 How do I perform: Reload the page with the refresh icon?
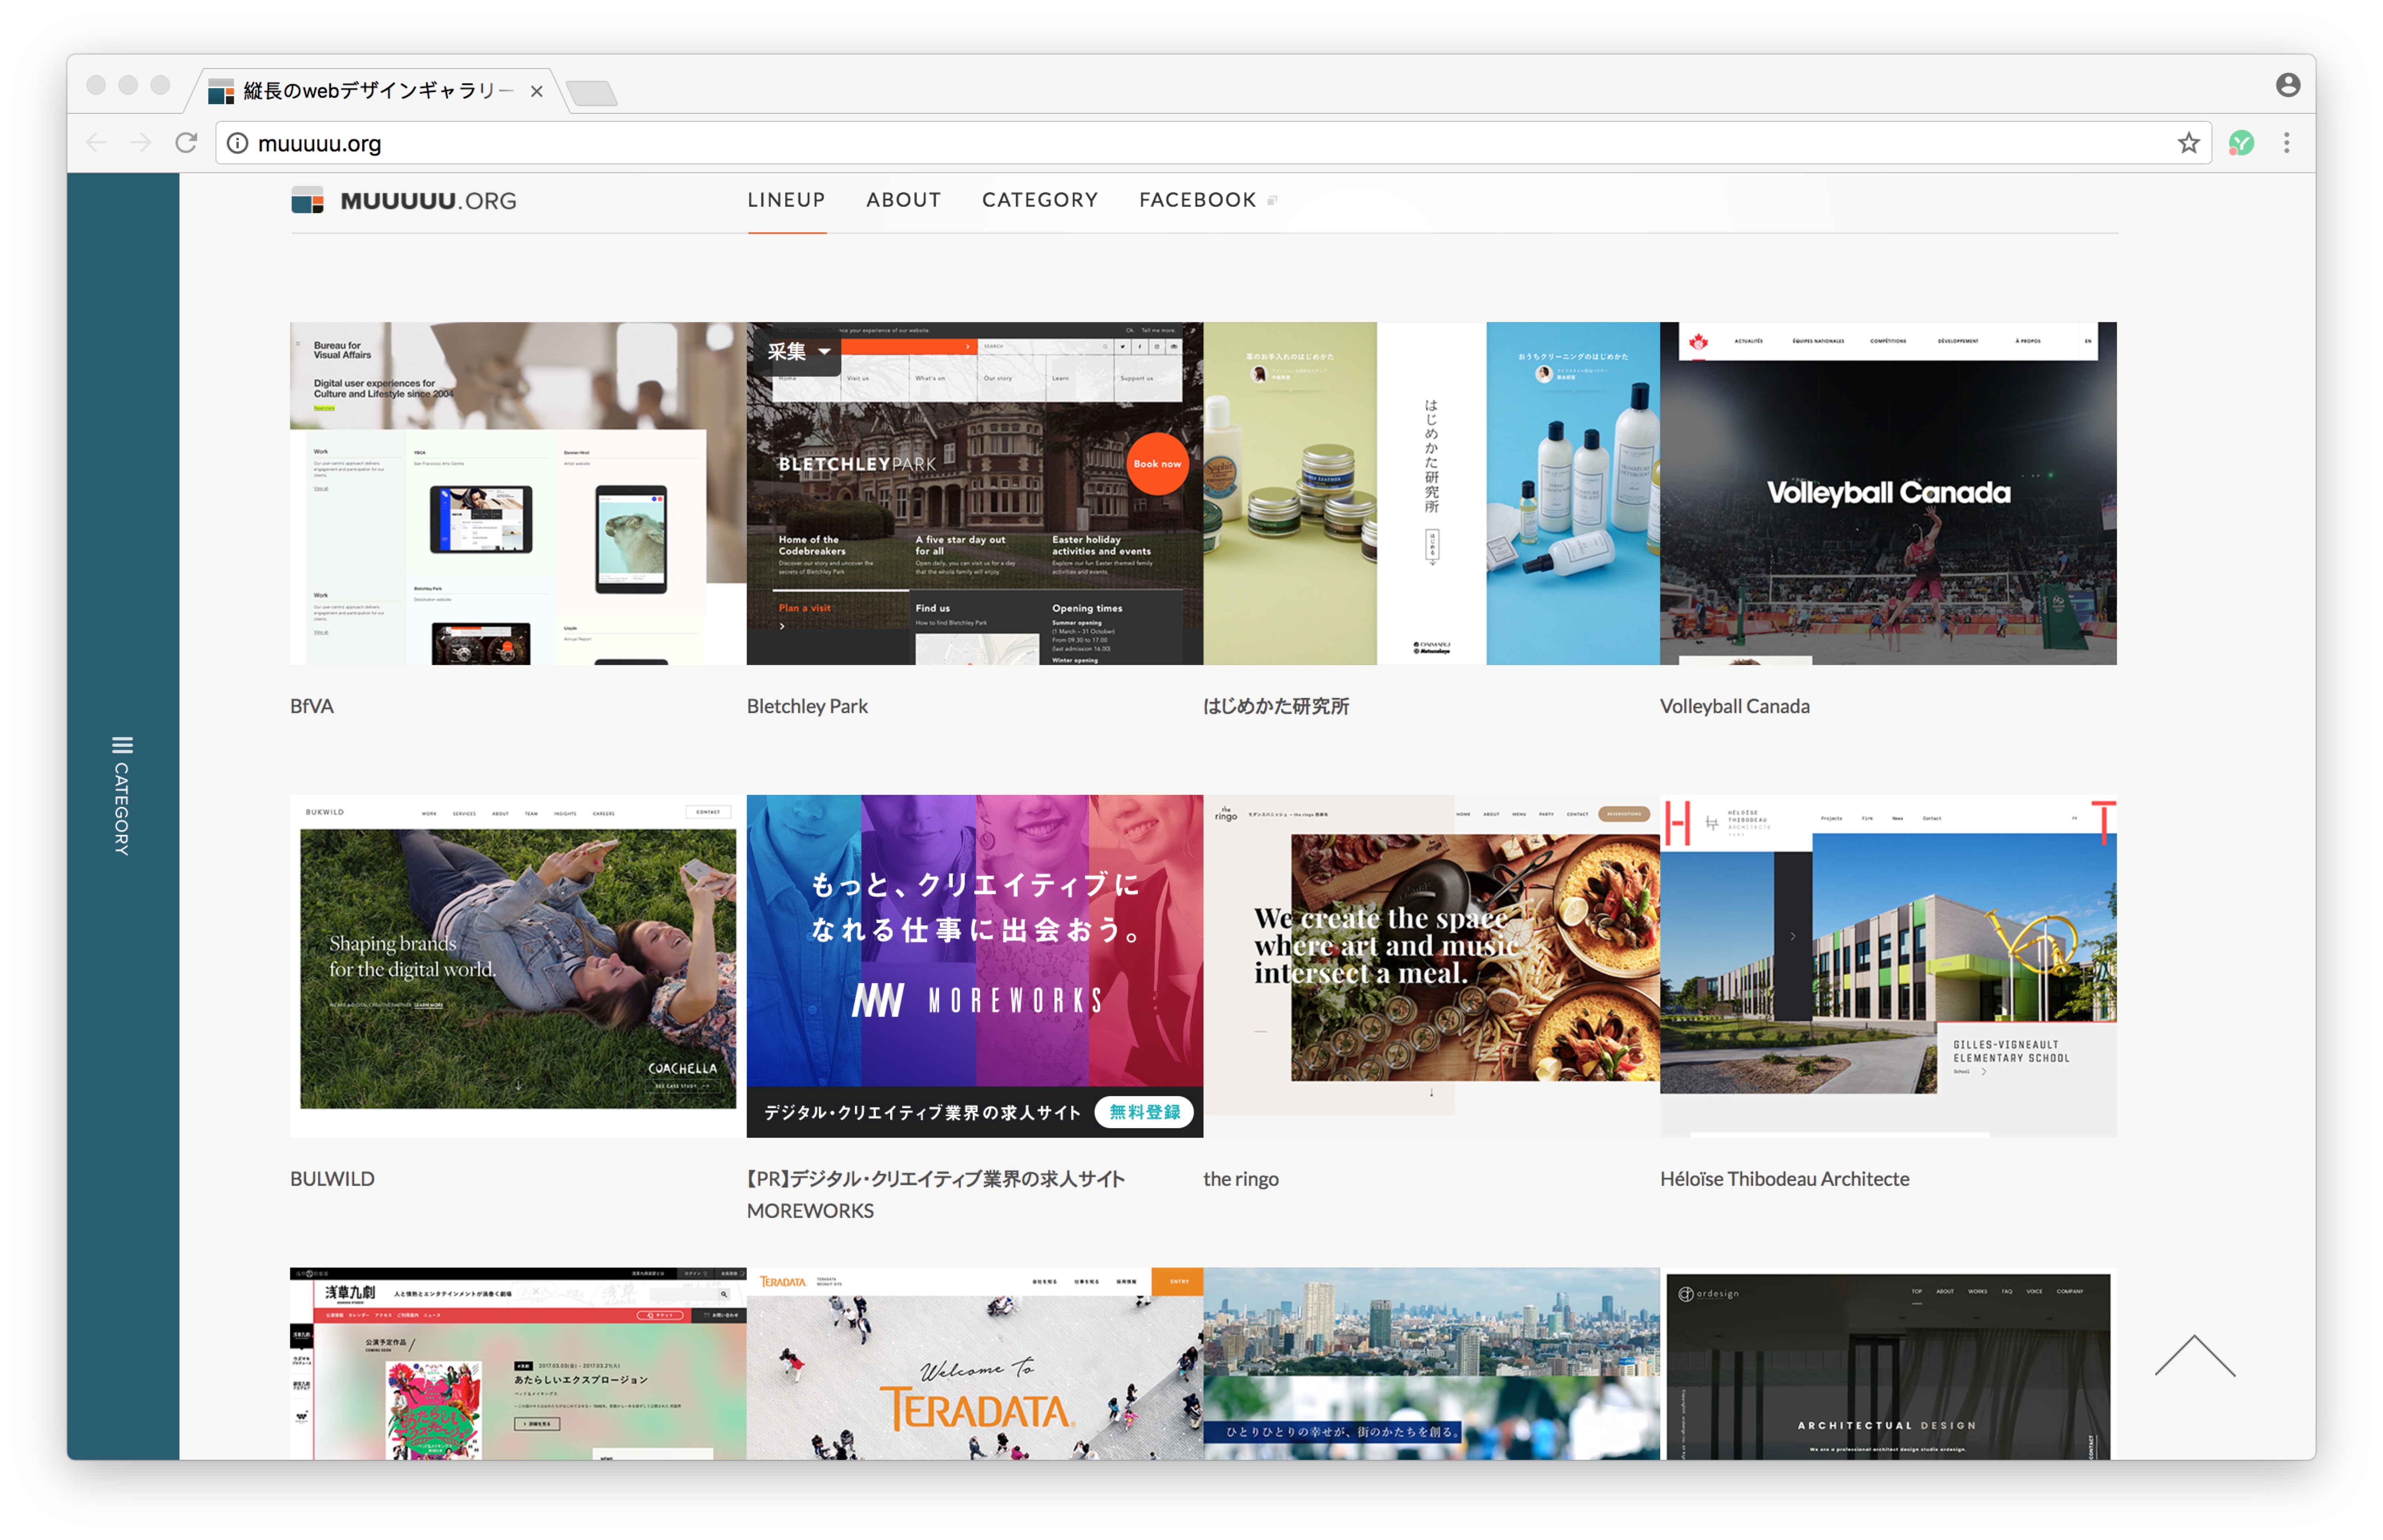[186, 143]
